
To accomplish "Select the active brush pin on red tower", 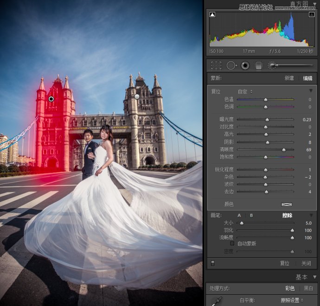I will [51, 99].
